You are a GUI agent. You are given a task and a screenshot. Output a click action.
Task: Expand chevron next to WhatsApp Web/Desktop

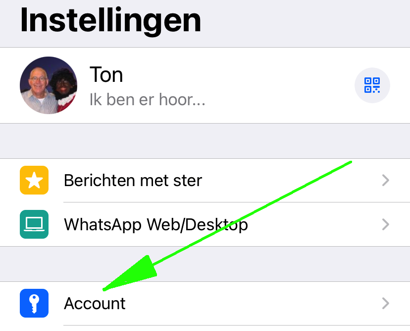pos(386,224)
